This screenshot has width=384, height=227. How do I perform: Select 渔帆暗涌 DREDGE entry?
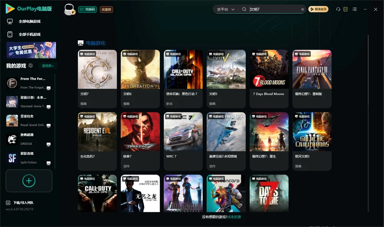tap(29, 140)
